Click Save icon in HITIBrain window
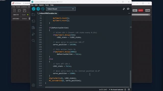The width and height of the screenshot is (163, 91). [x=24, y=11]
